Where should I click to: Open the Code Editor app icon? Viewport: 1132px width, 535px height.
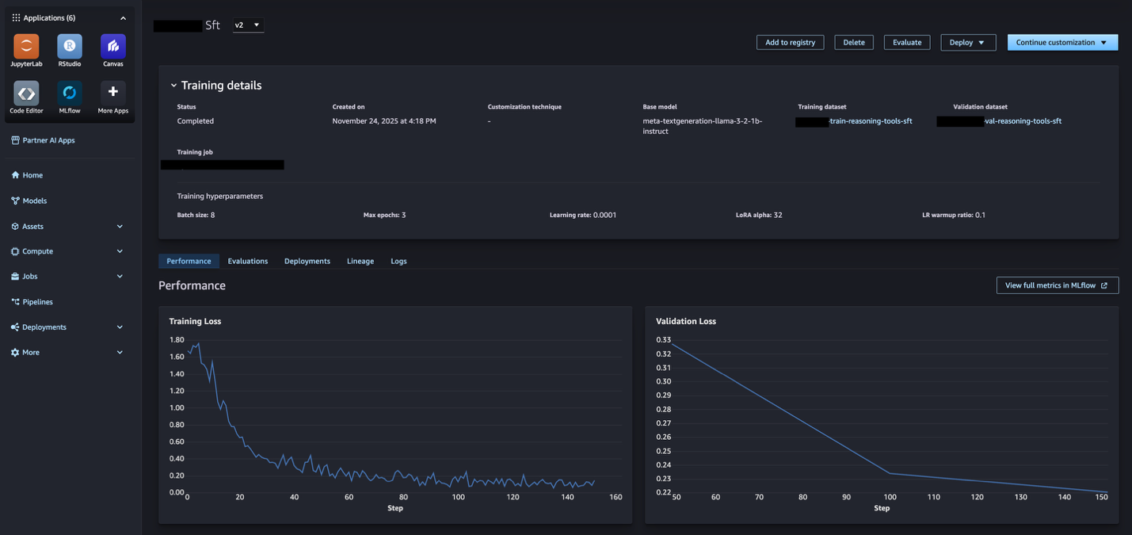coord(26,94)
